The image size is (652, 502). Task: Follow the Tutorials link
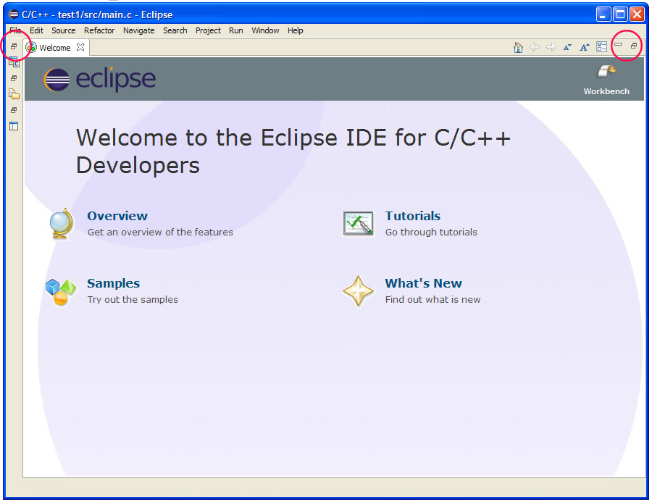[412, 216]
